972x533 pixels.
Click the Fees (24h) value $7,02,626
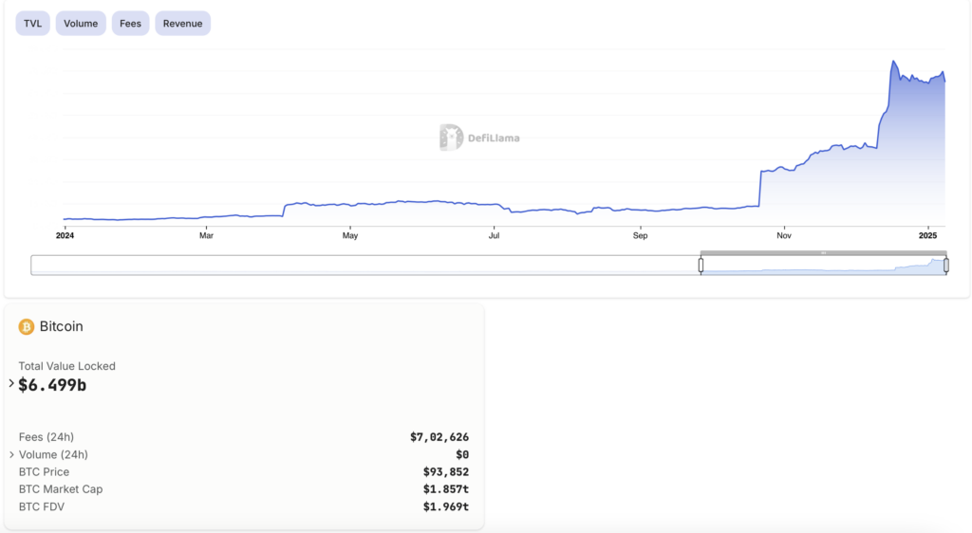439,437
